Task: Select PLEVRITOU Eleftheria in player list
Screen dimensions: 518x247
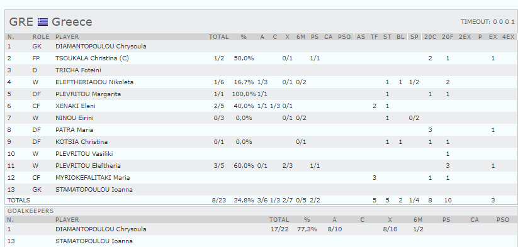Action: coord(88,166)
